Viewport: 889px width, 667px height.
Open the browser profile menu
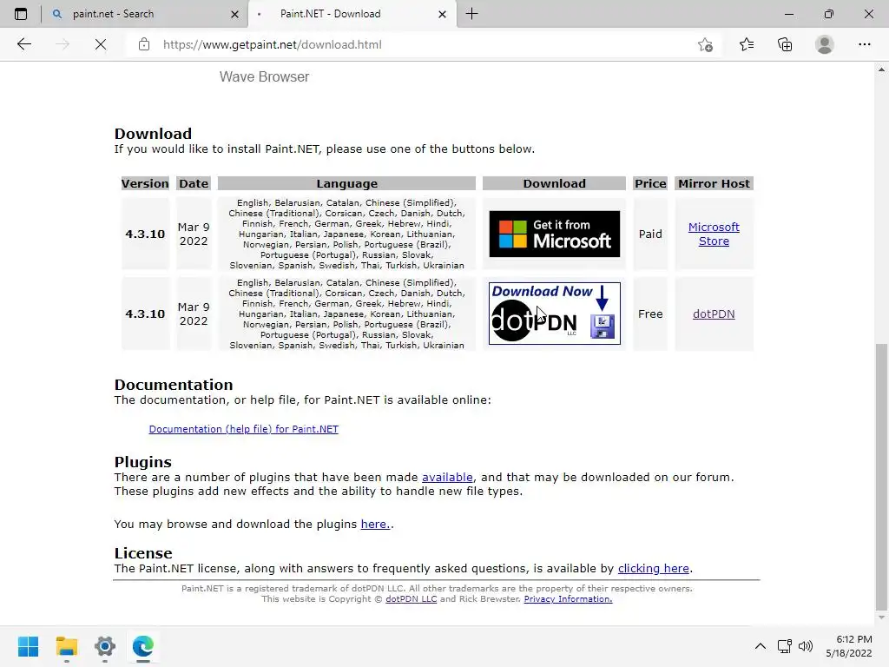click(825, 44)
